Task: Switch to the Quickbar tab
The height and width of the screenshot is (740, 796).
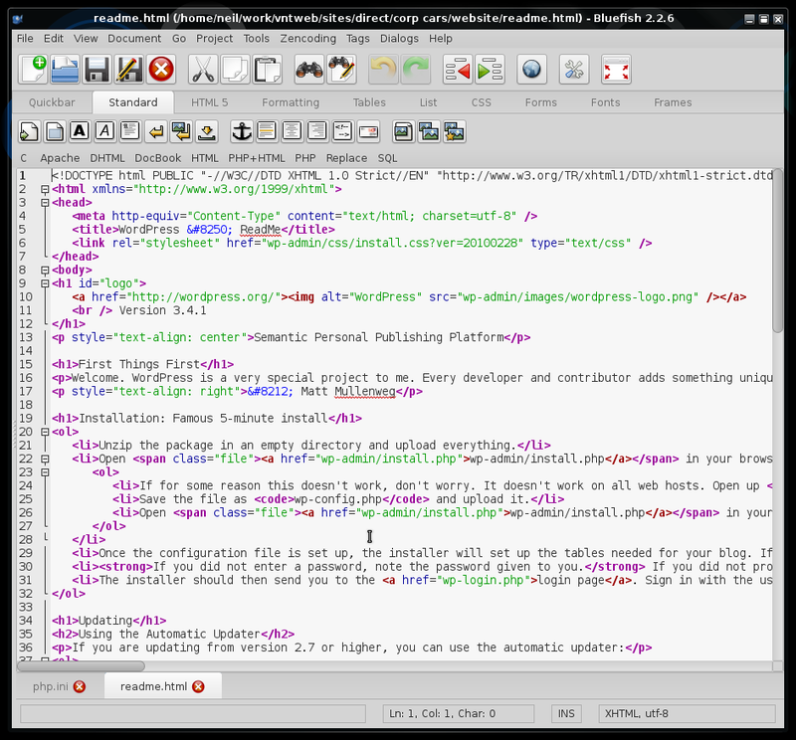Action: click(52, 102)
